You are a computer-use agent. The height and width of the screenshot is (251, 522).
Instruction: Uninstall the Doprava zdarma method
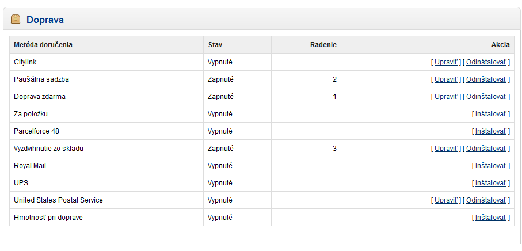(486, 97)
